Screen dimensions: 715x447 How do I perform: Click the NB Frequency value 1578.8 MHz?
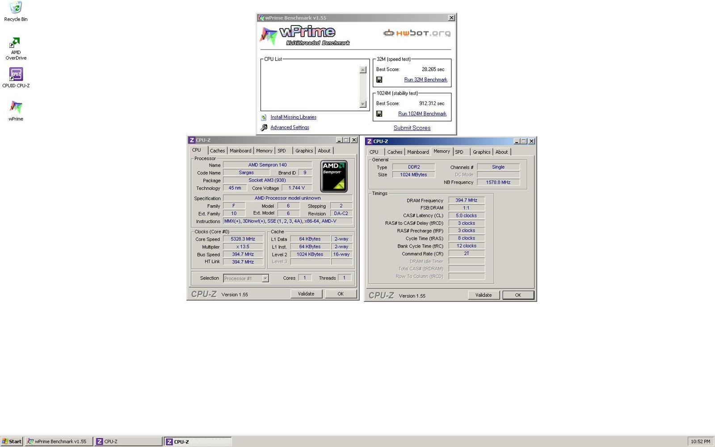point(498,182)
